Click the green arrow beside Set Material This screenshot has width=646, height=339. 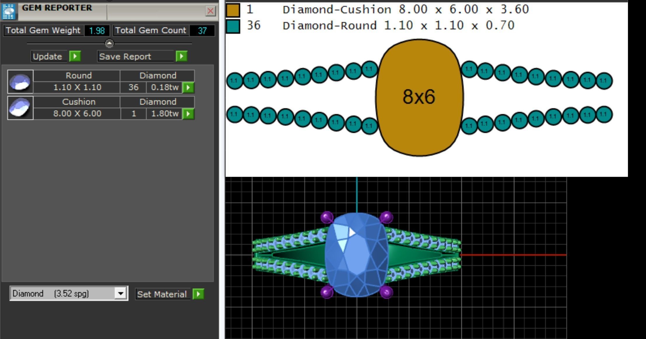[198, 294]
